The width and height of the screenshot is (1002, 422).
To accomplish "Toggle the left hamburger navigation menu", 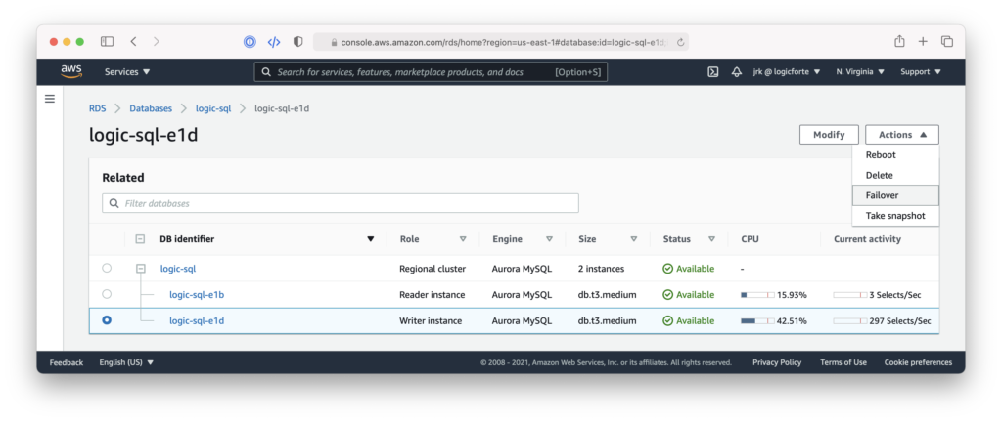I will click(50, 99).
